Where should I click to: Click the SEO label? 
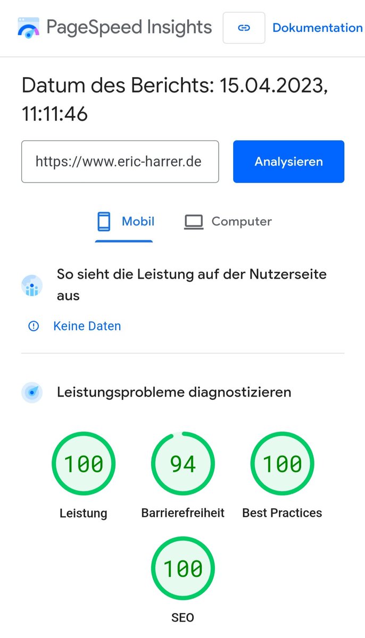[183, 618]
